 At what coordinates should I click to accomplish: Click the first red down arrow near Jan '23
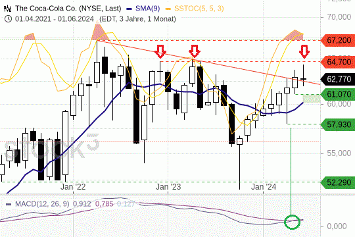click(x=160, y=51)
